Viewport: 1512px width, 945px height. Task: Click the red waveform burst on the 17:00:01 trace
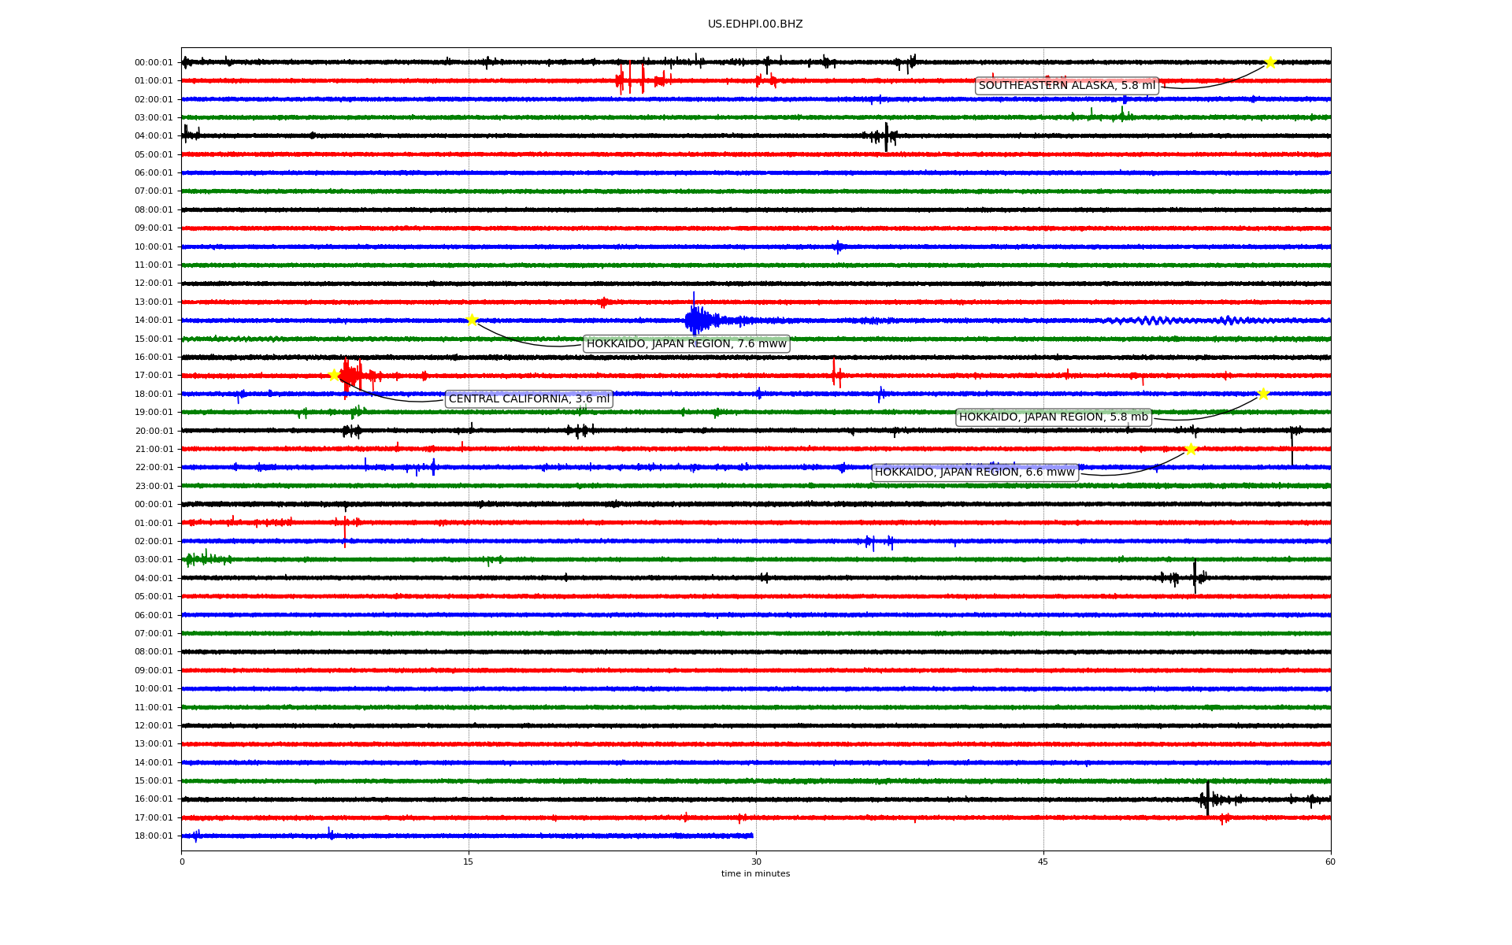point(350,375)
